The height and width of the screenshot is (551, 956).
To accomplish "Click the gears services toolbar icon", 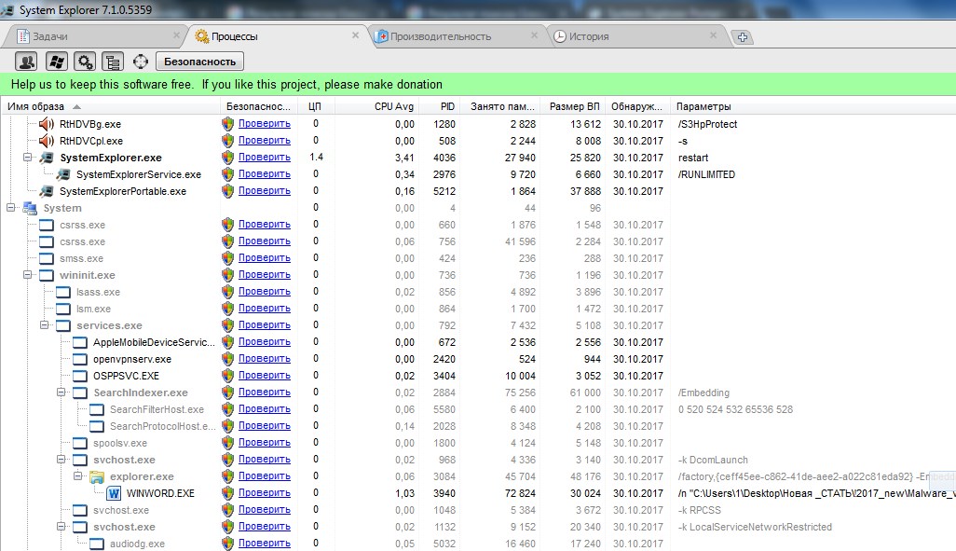I will click(84, 62).
